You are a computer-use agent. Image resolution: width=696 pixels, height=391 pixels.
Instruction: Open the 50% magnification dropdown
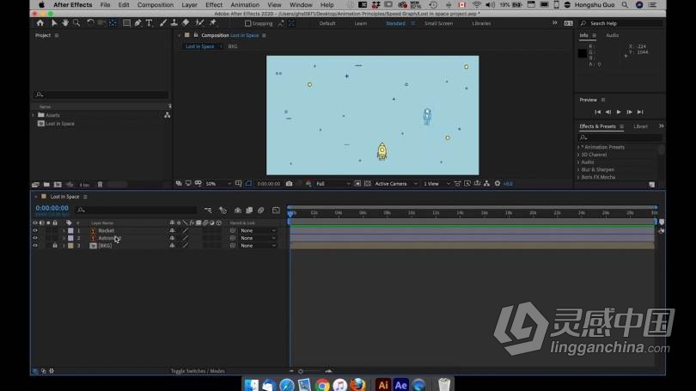(x=218, y=184)
